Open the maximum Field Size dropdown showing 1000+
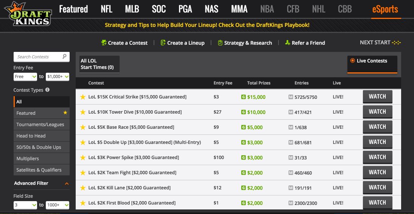 (58, 205)
